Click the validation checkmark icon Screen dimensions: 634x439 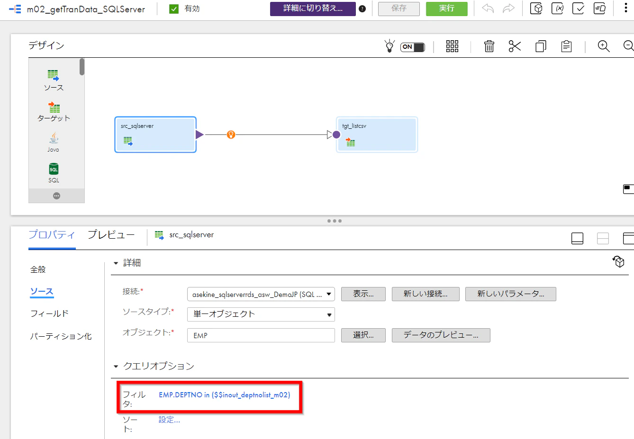click(578, 9)
